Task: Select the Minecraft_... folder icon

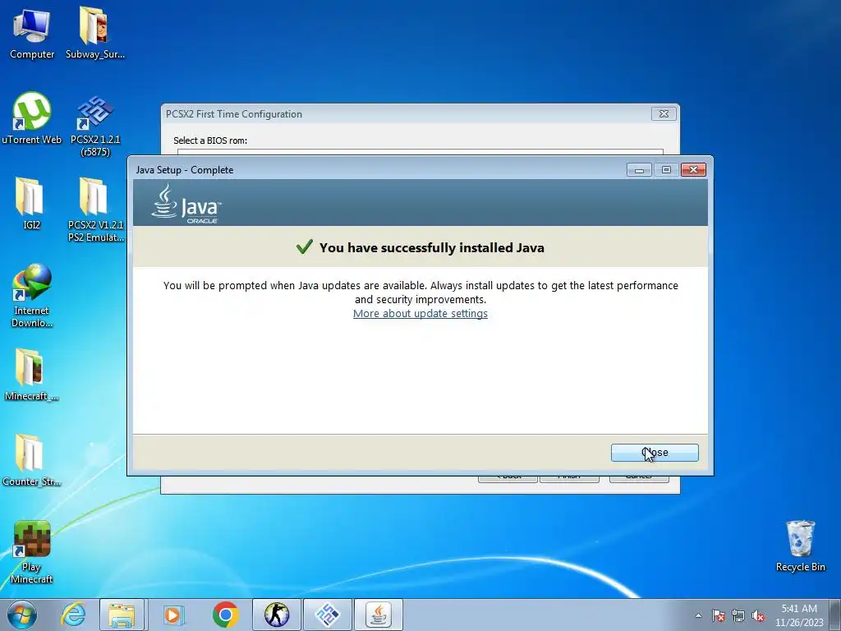Action: click(32, 375)
